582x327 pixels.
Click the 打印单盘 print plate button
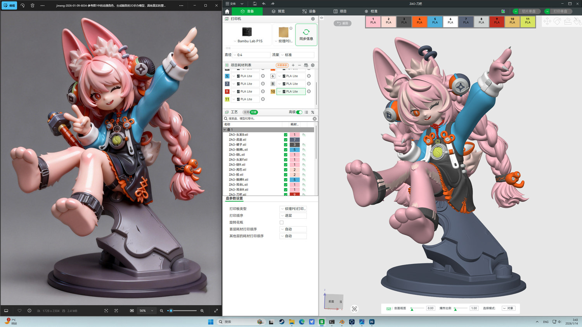[x=560, y=11]
